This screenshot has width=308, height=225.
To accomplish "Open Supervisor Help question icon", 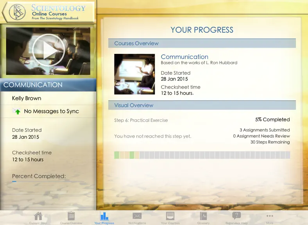I will (x=236, y=216).
